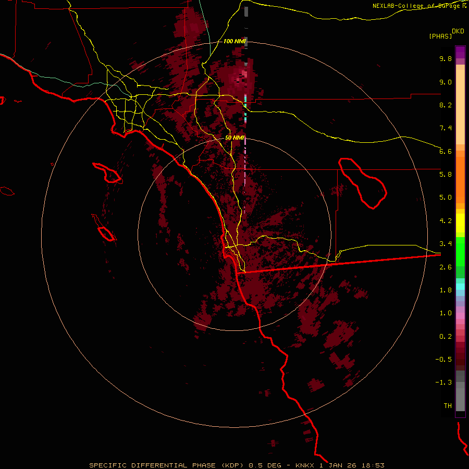
Task: Click the [PHAS] units label
Action: [x=440, y=36]
